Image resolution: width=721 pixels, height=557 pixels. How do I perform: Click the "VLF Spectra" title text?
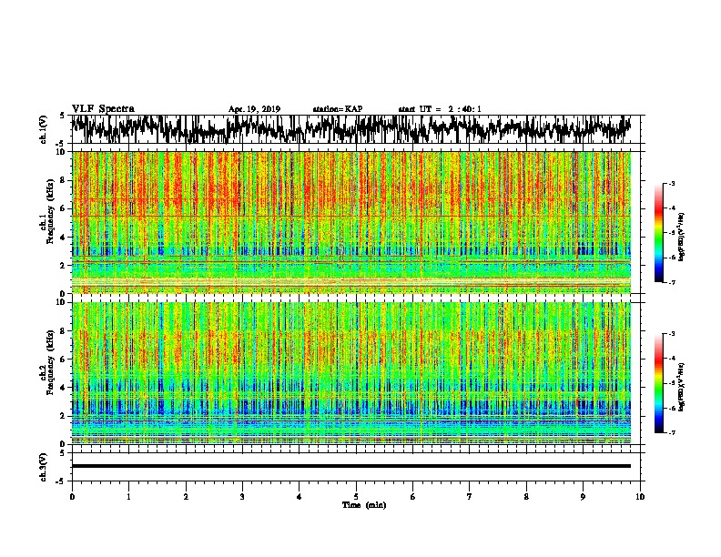[103, 109]
